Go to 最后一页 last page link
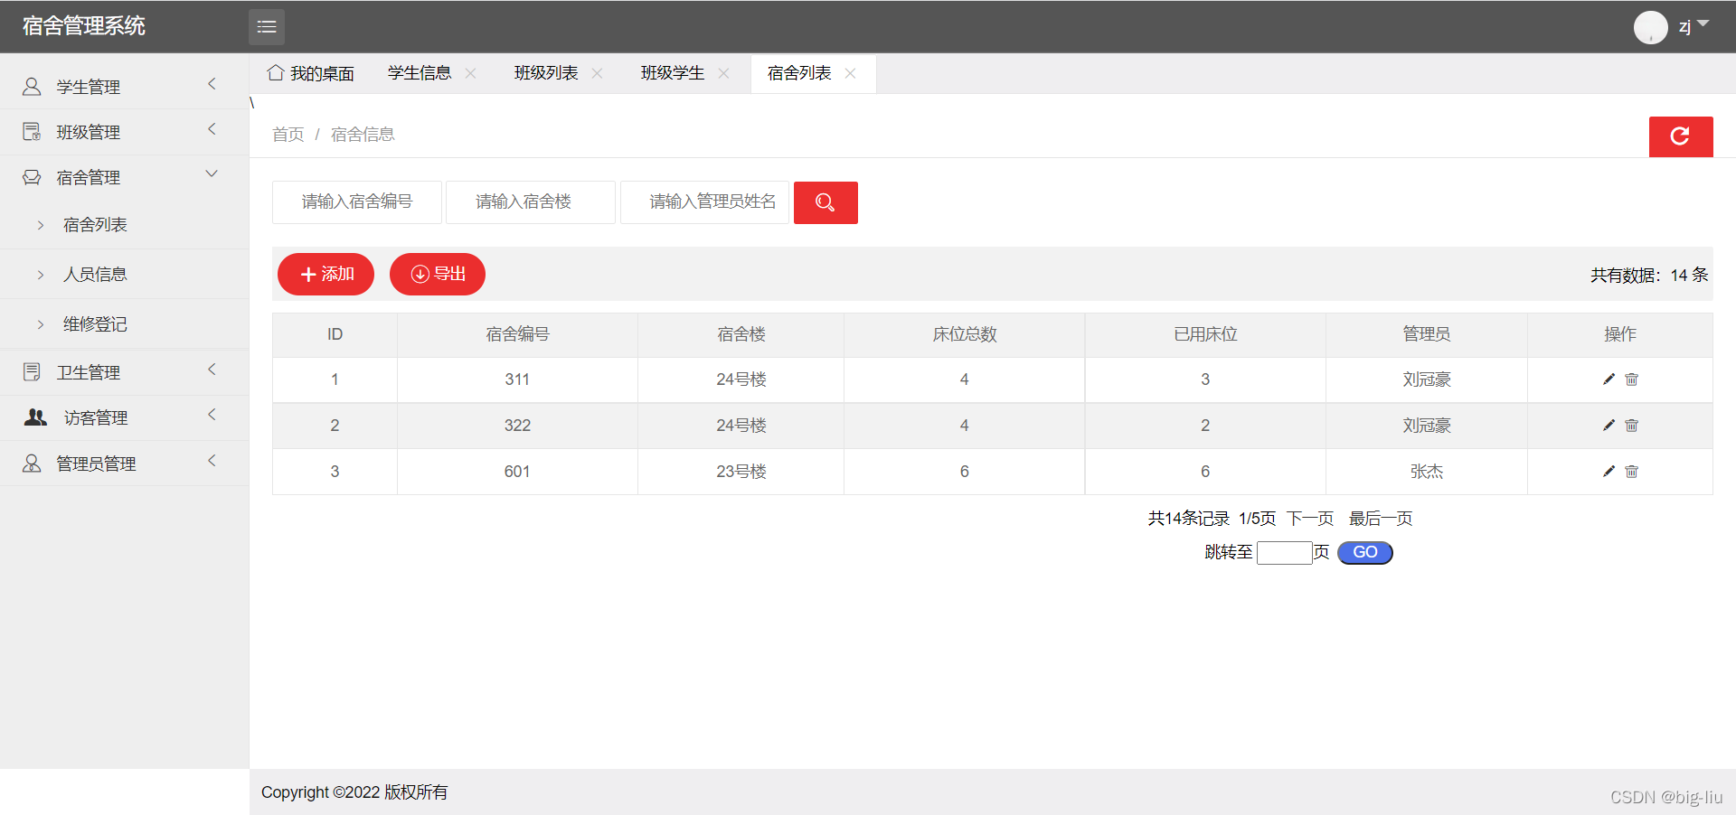 pos(1381,519)
